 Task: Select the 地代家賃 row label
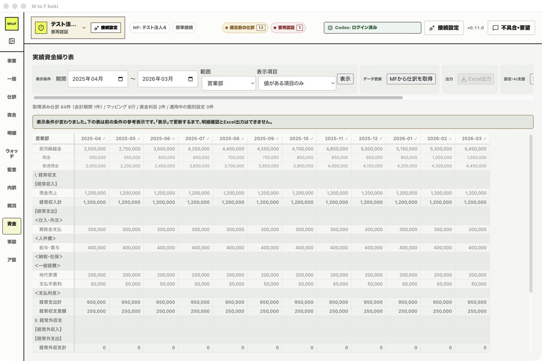48,275
